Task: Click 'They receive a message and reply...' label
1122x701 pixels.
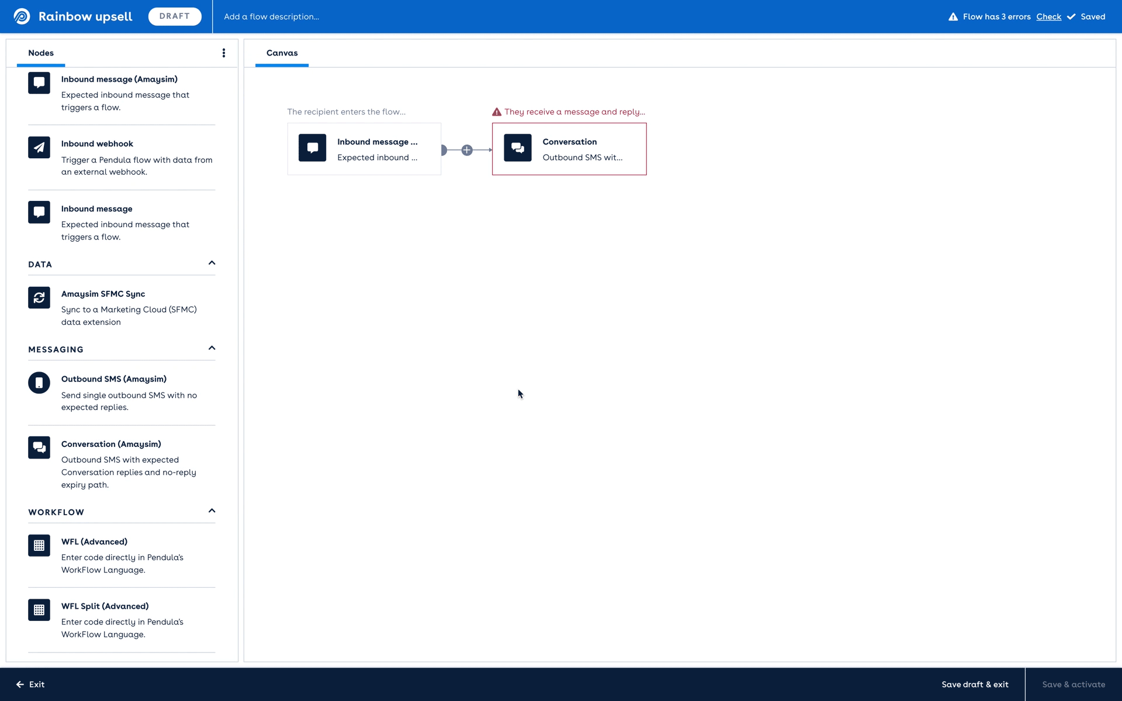Action: pyautogui.click(x=574, y=112)
